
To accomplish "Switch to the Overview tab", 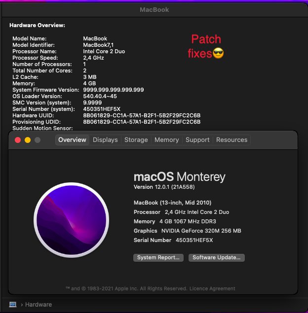I will pyautogui.click(x=72, y=139).
